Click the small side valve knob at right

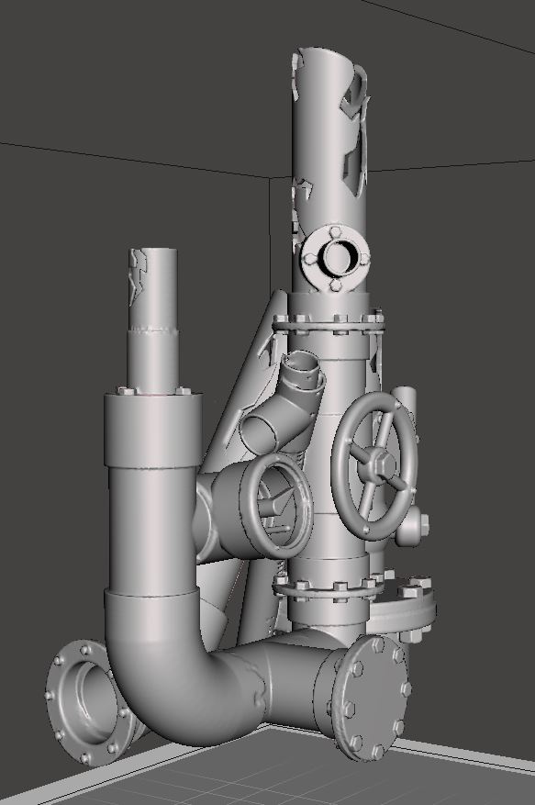[413, 530]
